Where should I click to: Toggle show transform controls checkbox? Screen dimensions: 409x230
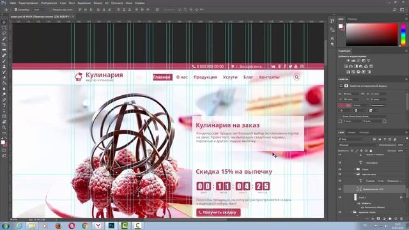pos(51,10)
